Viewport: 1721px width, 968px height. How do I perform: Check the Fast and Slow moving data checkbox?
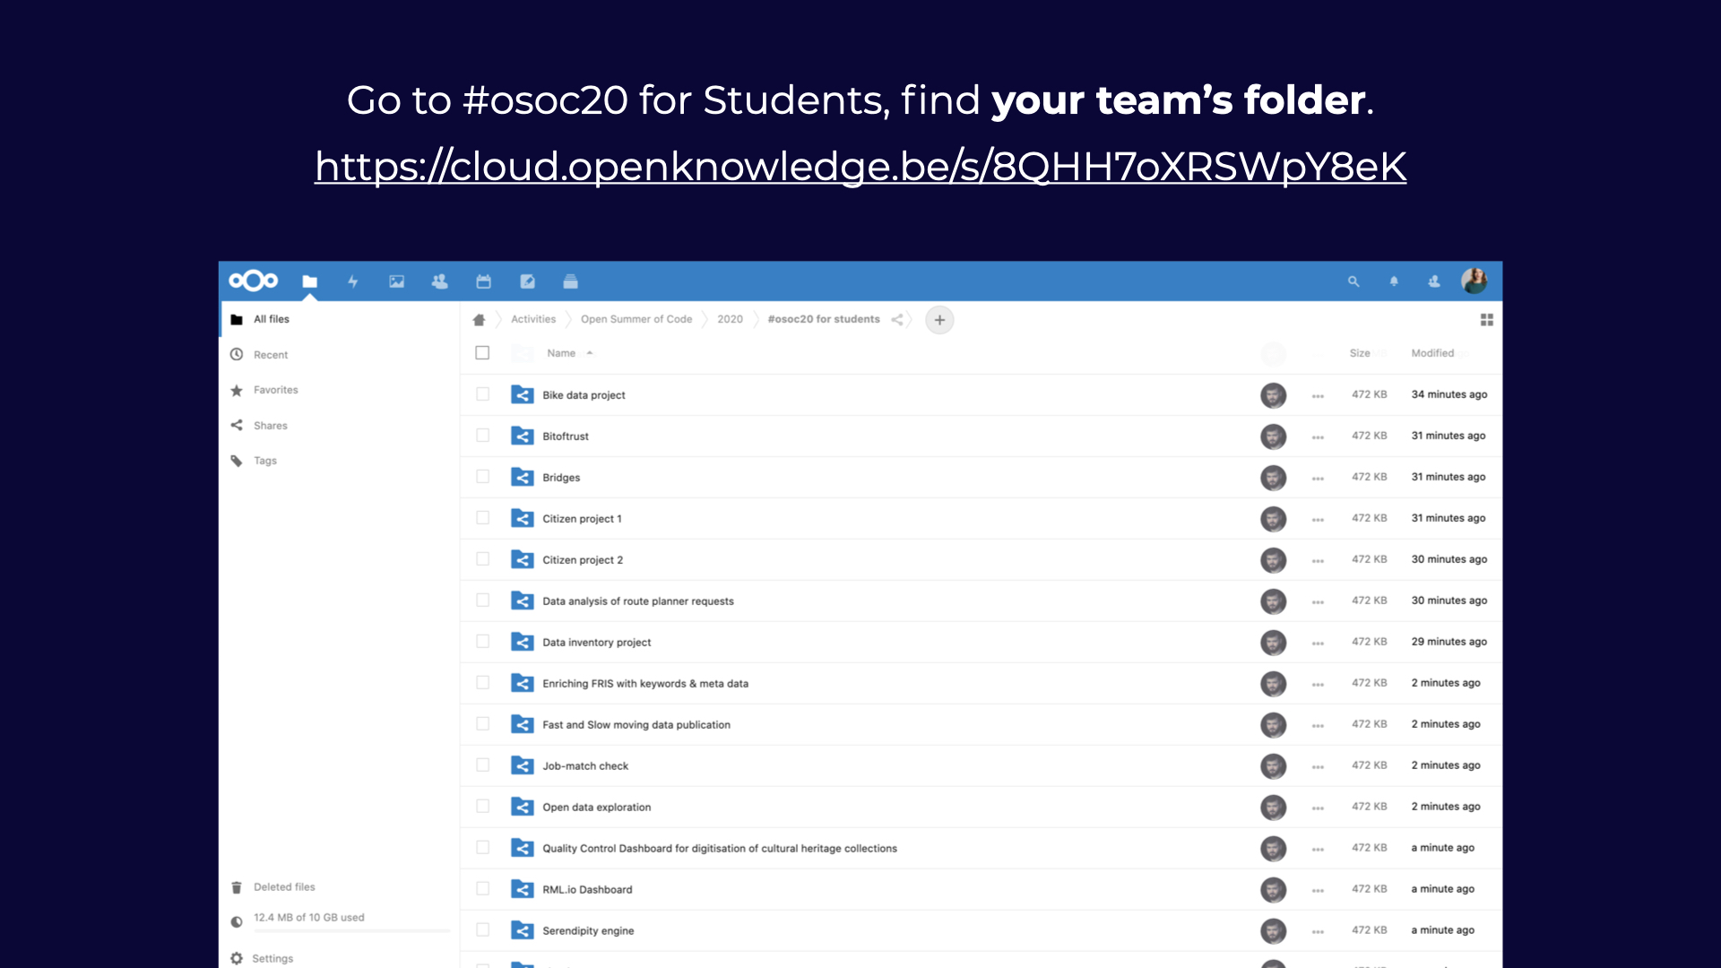(482, 724)
